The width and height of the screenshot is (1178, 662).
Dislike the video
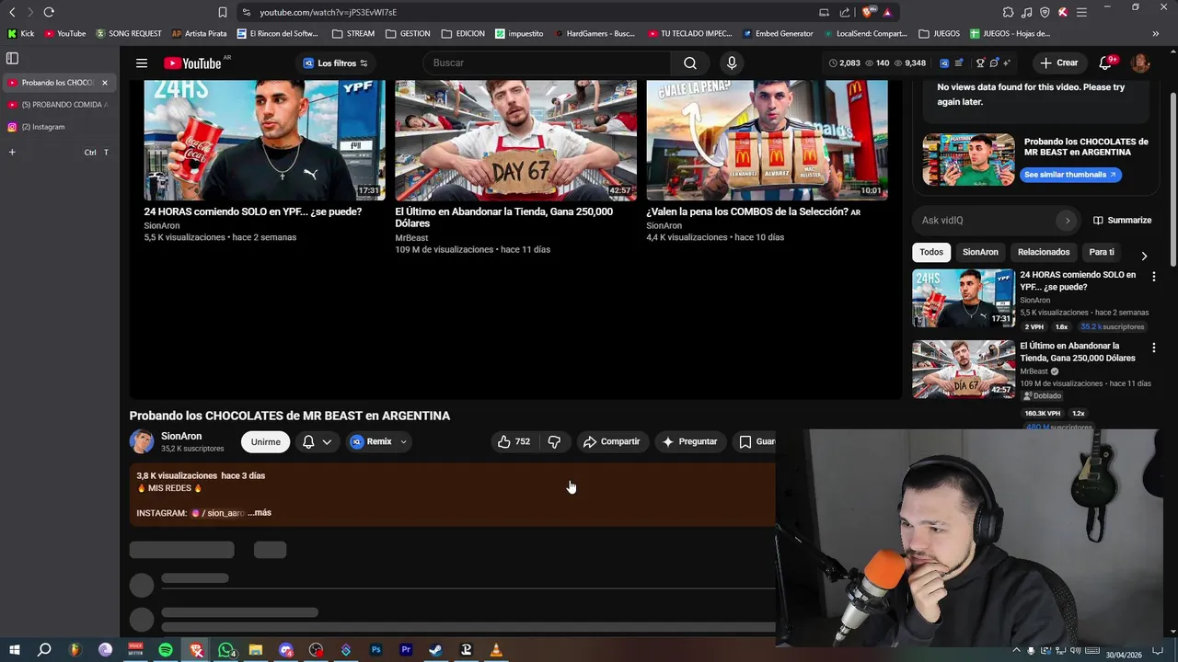point(554,441)
